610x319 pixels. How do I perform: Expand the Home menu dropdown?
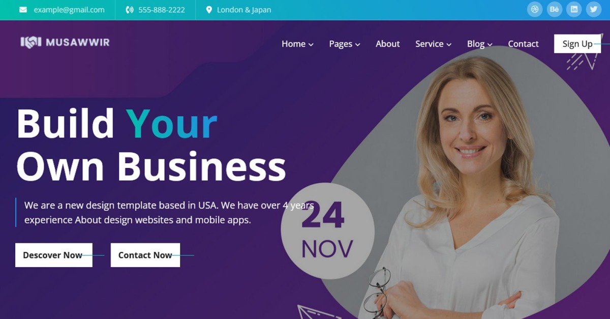(x=297, y=44)
